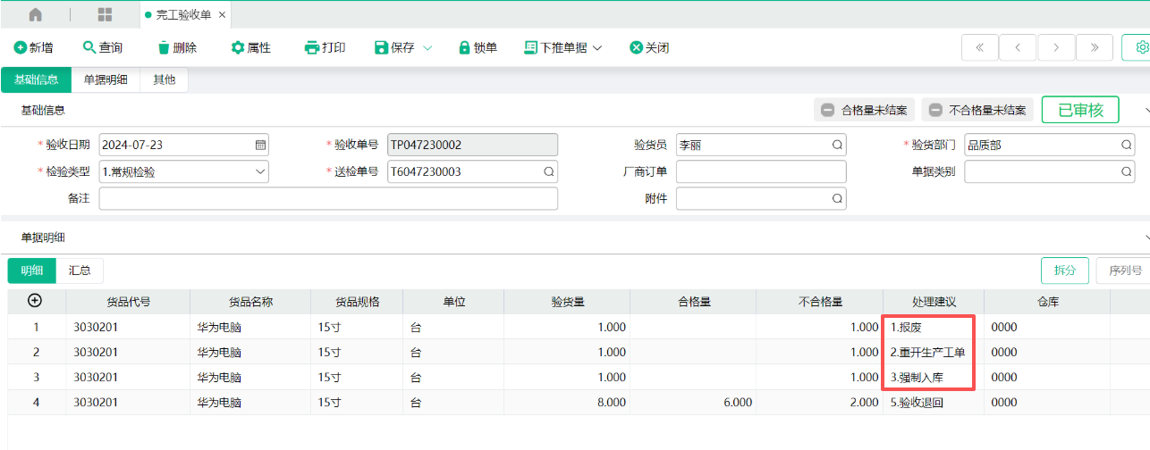Open the grid apps menu icon

(105, 15)
